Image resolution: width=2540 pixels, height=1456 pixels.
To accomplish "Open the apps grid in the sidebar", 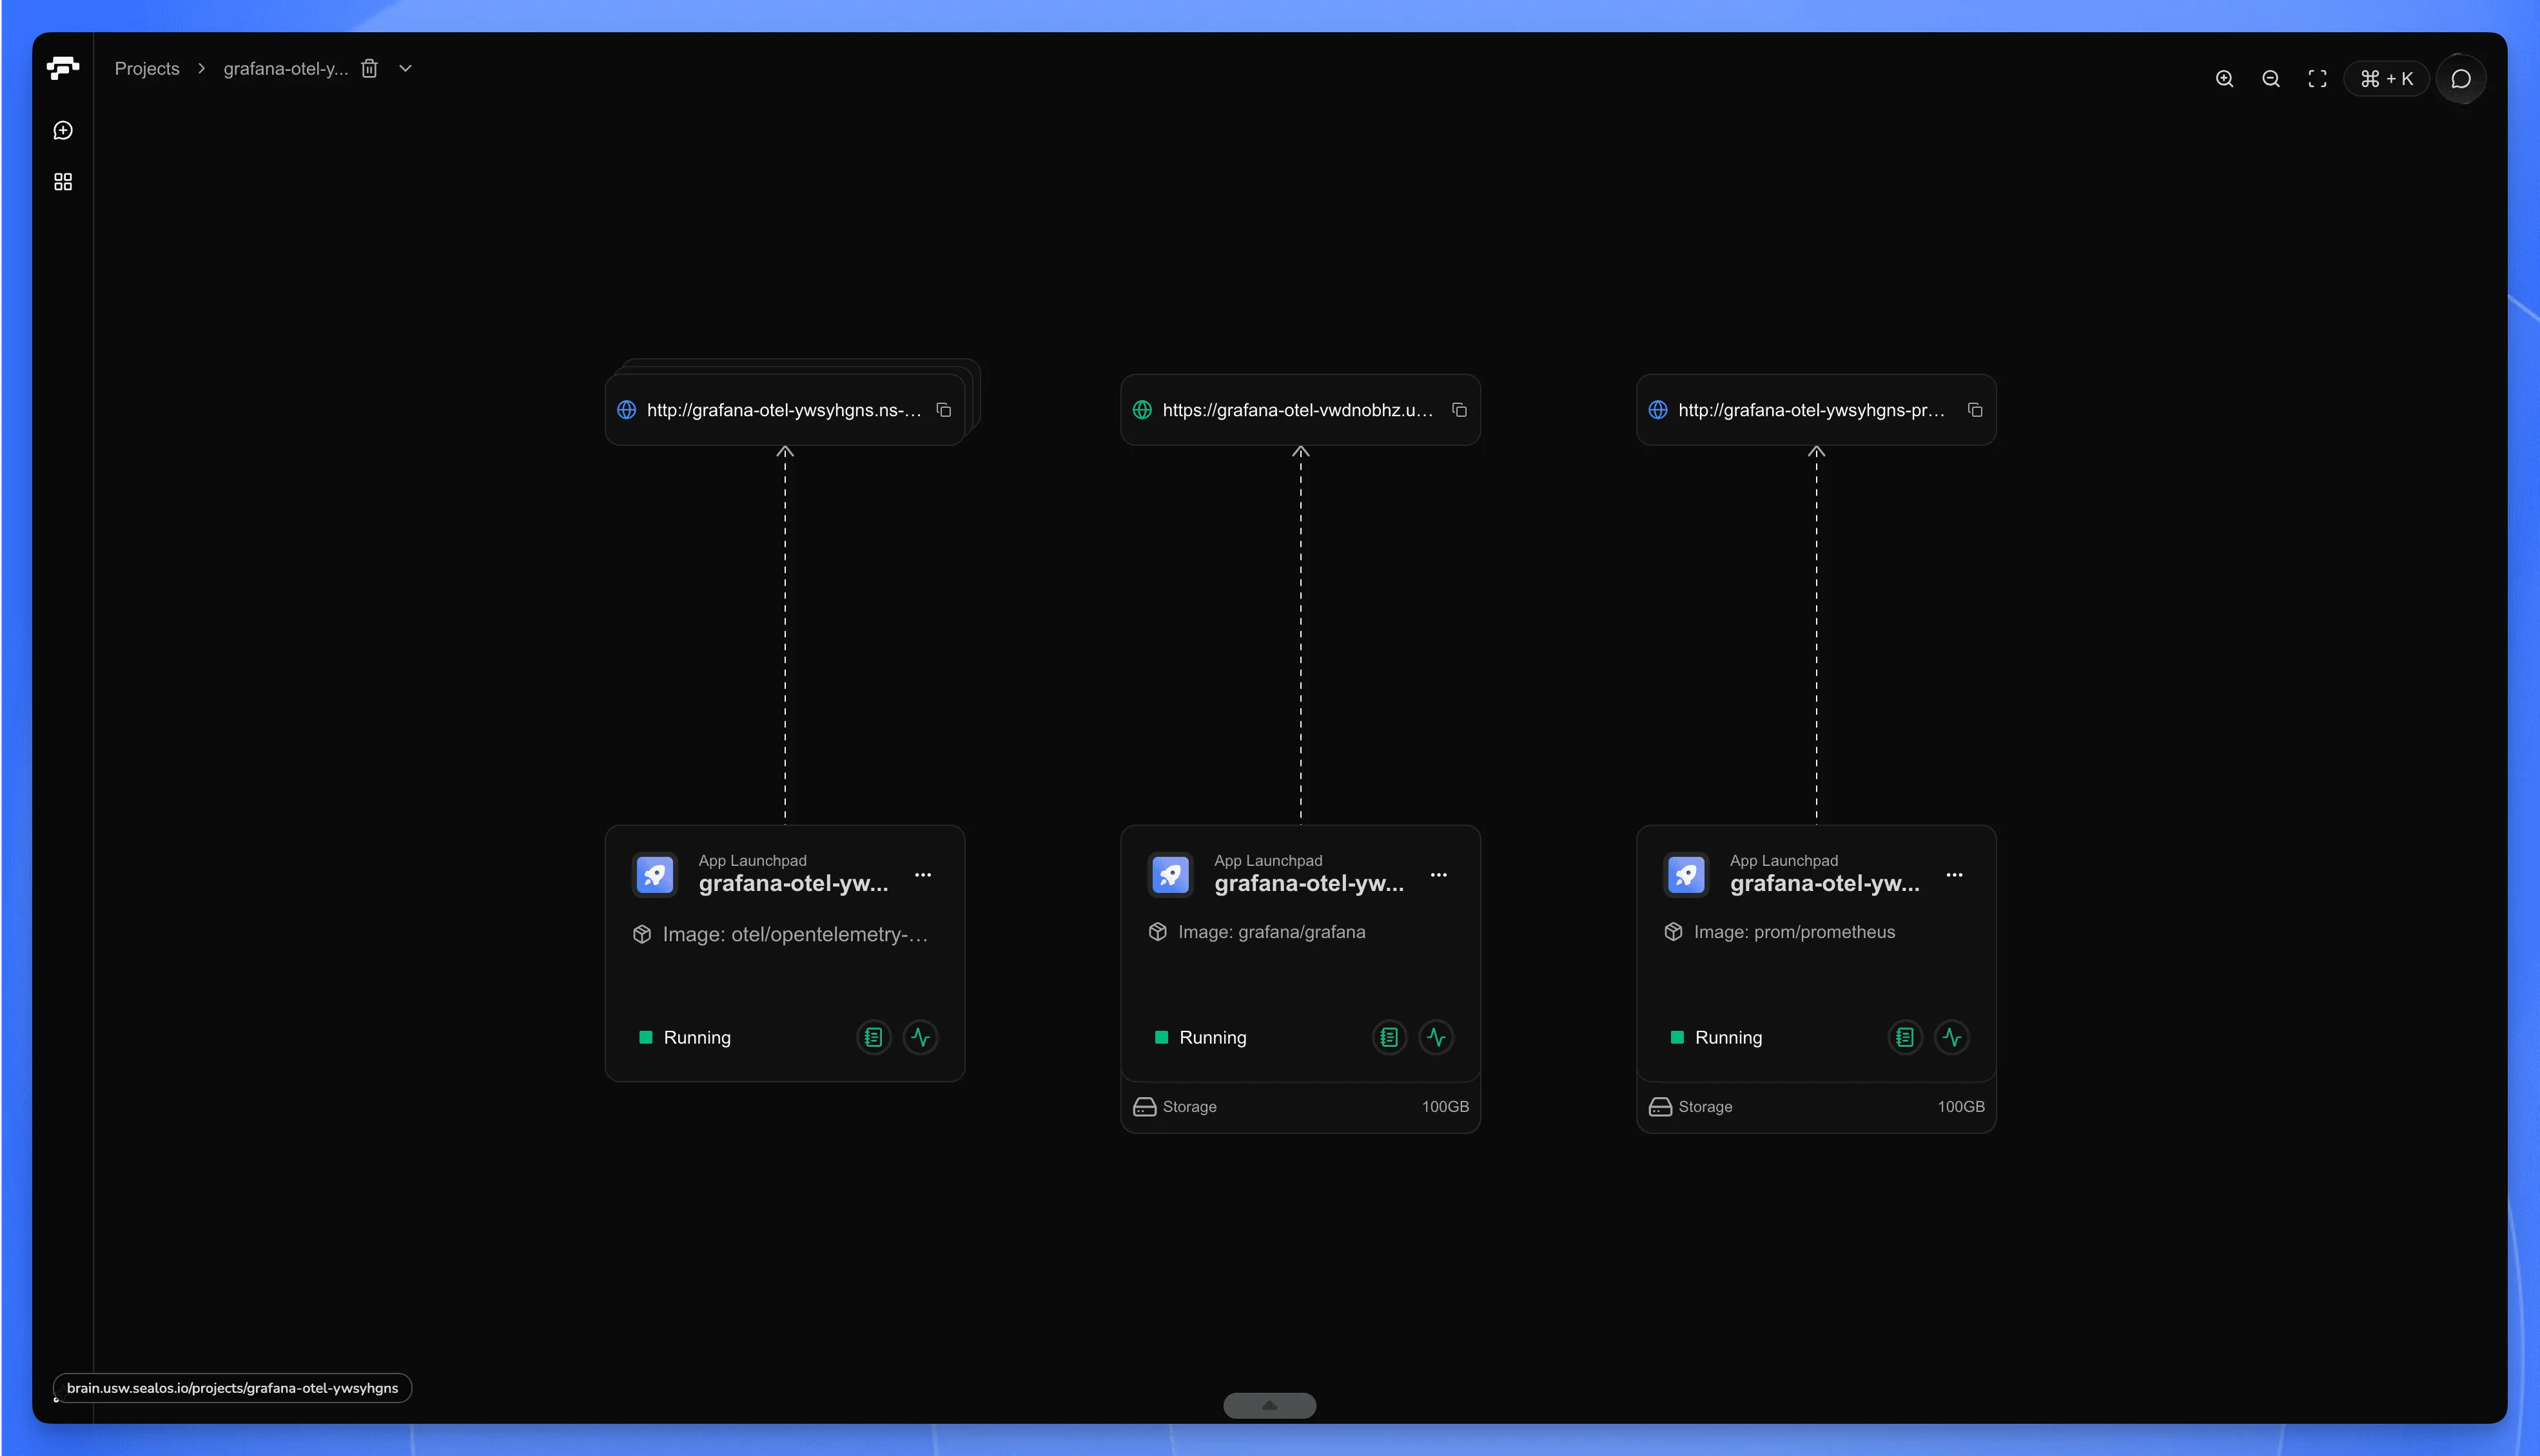I will (x=63, y=181).
